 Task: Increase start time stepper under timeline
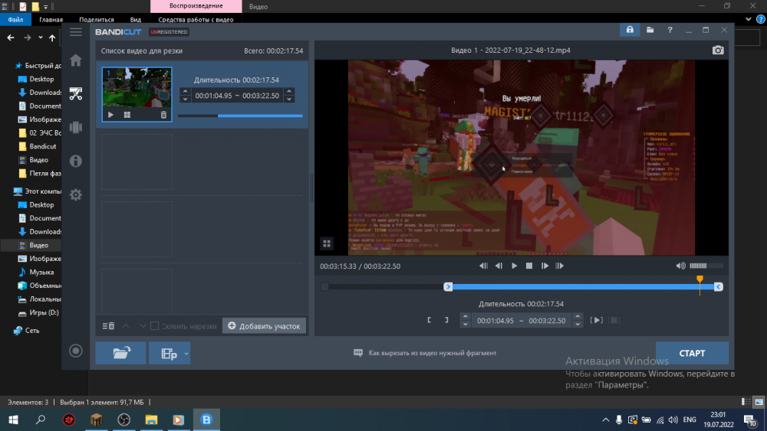[466, 316]
